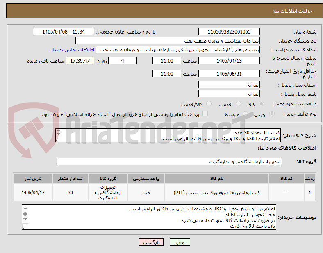Click the استان محل تحویل field تهران
The image size is (323, 253).
229,85
